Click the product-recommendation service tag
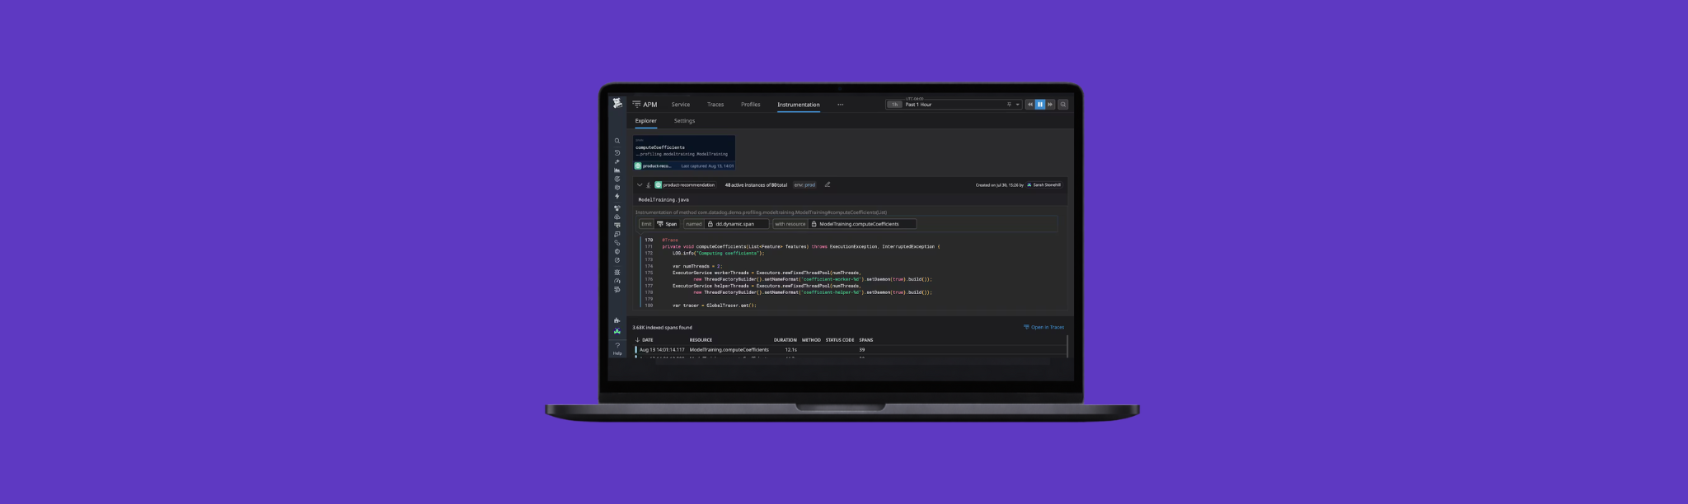Screen dimensions: 1688x504 685,184
